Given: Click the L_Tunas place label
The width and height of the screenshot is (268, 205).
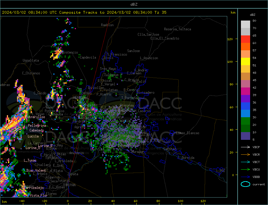Looking at the screenshot, I should 30,160.
